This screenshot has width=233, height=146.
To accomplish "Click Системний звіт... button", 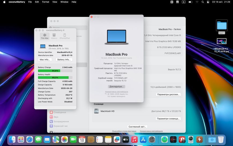I will 137,127.
